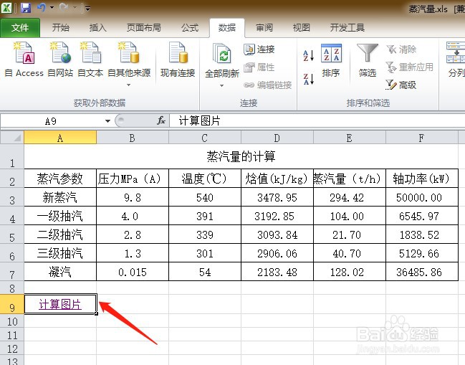Click cell with value 3478.95
The height and width of the screenshot is (365, 465).
coord(277,197)
